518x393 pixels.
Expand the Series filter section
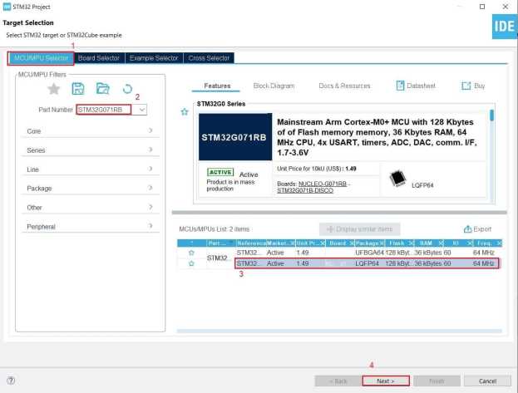coord(90,150)
